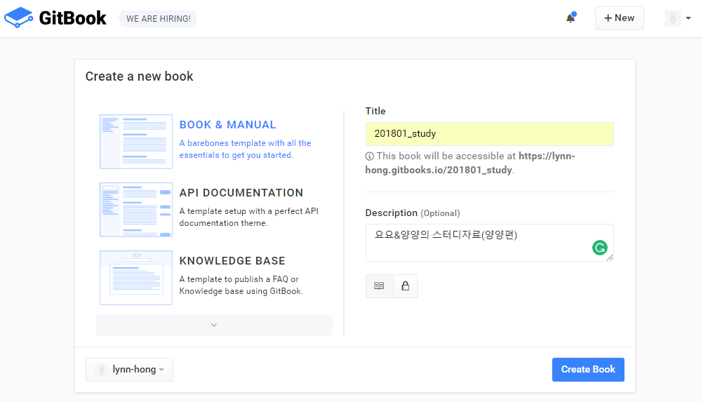Open the user avatar menu

click(x=678, y=18)
